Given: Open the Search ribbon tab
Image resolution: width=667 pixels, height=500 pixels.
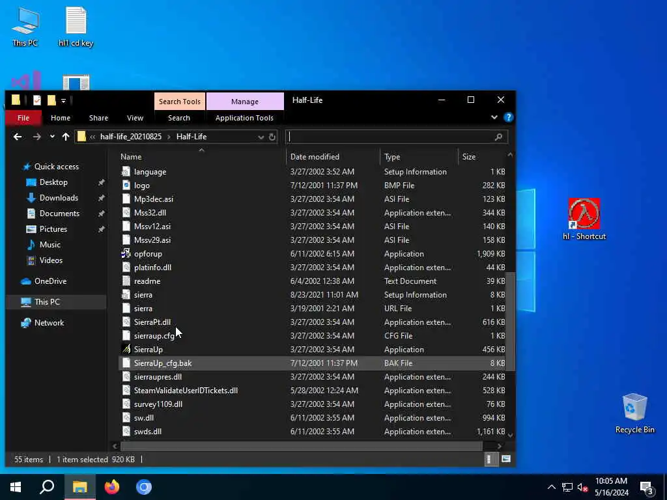Looking at the screenshot, I should tap(178, 118).
